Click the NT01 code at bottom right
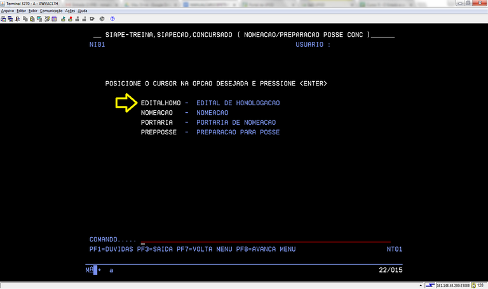The height and width of the screenshot is (289, 488). click(395, 249)
